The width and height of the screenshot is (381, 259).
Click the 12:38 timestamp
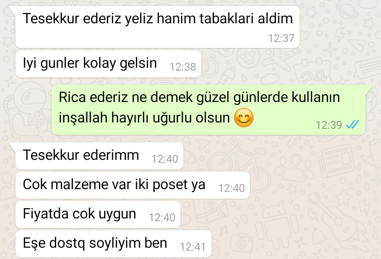coord(183,67)
